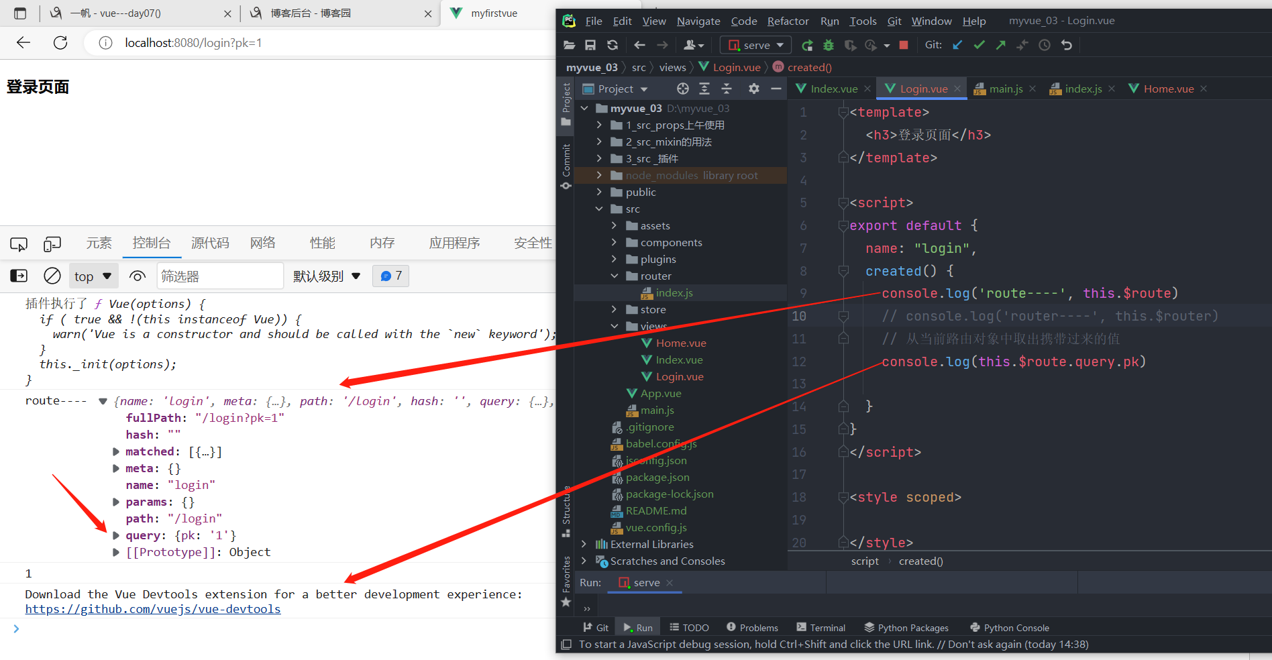
Task: Open the Refactor menu
Action: pos(788,21)
